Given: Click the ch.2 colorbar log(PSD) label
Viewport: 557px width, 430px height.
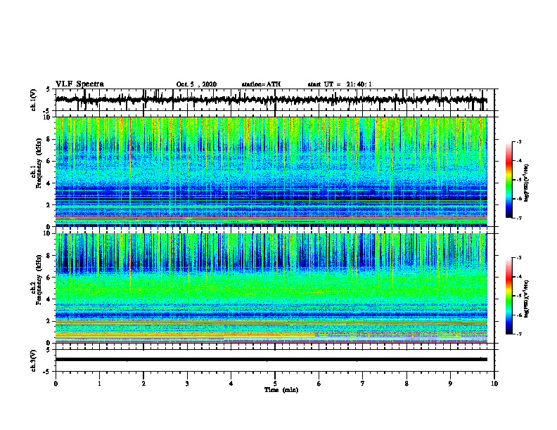Looking at the screenshot, I should [x=527, y=299].
